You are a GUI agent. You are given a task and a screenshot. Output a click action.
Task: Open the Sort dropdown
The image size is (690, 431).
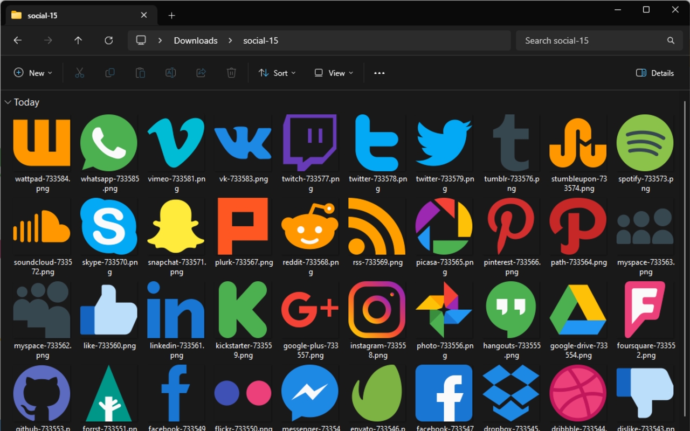coord(277,72)
